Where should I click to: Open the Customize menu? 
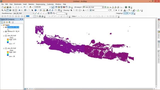pyautogui.click(x=50, y=4)
